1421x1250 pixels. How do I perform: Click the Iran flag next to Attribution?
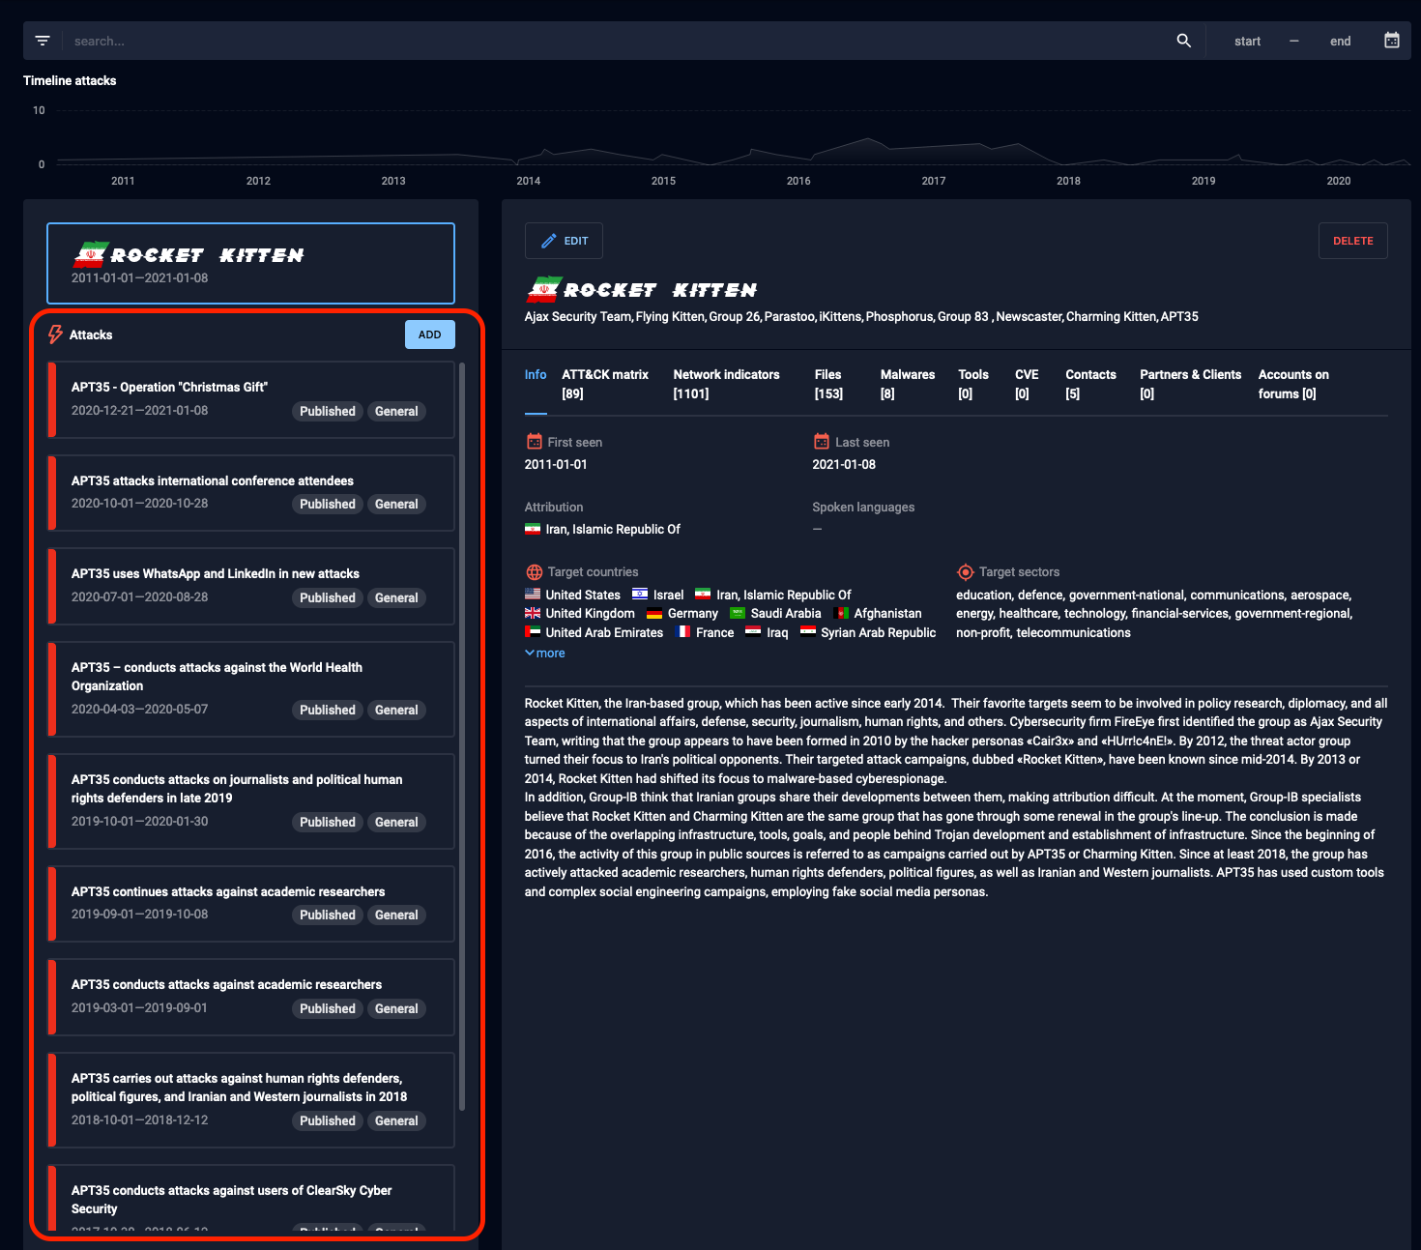point(533,529)
